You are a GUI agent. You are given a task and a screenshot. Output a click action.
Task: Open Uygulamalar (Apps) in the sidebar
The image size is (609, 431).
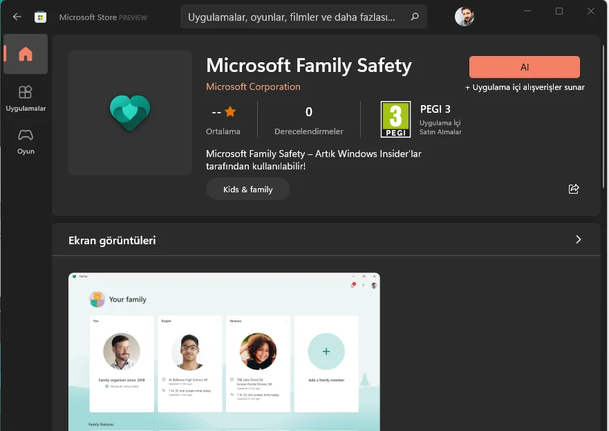26,98
